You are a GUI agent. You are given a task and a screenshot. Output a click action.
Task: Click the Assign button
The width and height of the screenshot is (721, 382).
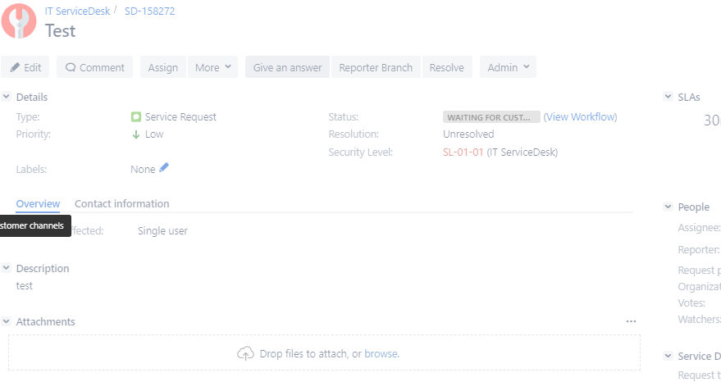point(162,67)
